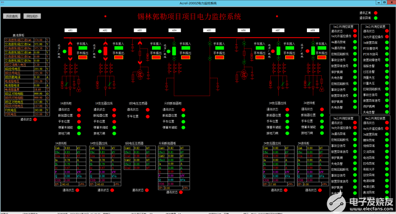Click the green remote/local indicator beside AH2 breaker

pyautogui.click(x=100, y=52)
